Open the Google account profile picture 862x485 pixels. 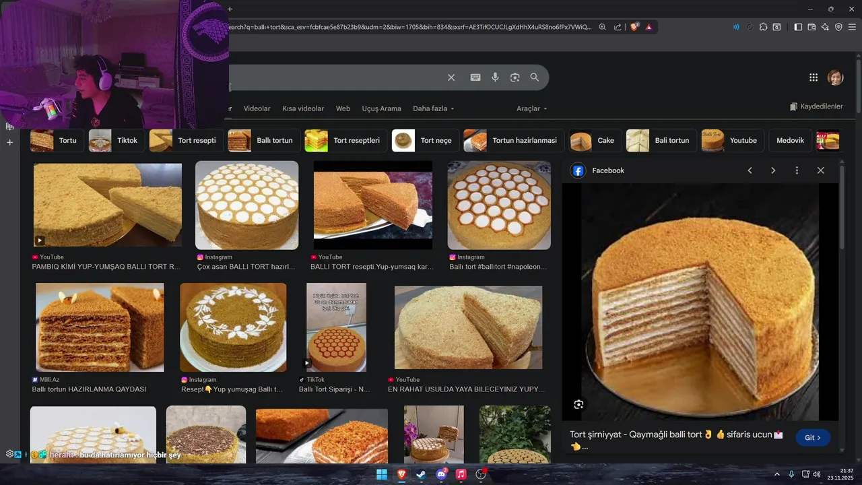[835, 77]
